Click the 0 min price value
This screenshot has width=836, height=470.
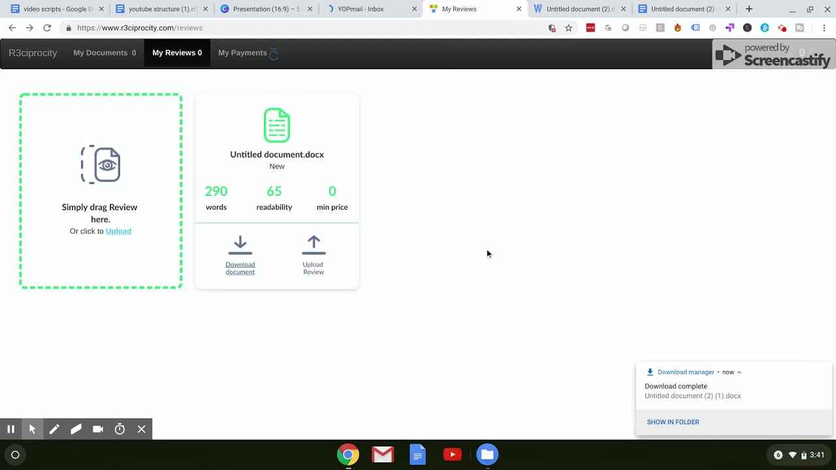pyautogui.click(x=332, y=191)
